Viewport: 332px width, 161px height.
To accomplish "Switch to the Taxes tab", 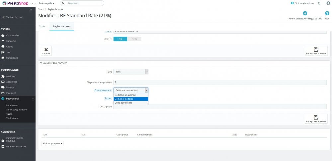I will click(x=42, y=27).
